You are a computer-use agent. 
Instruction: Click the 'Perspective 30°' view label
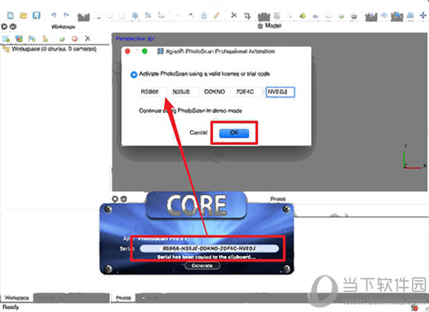135,39
